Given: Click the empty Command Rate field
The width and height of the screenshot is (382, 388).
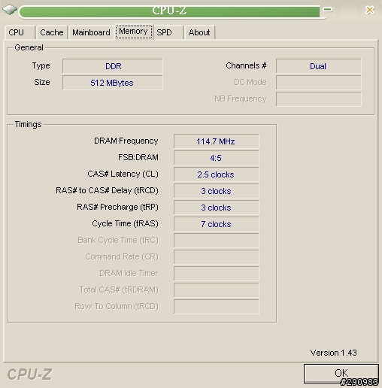Looking at the screenshot, I should [x=217, y=257].
